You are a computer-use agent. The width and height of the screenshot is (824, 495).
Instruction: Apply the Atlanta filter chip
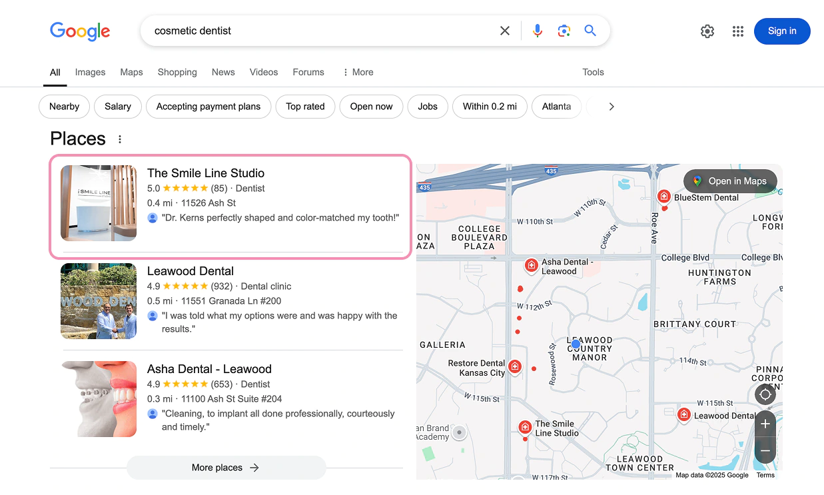coord(556,107)
